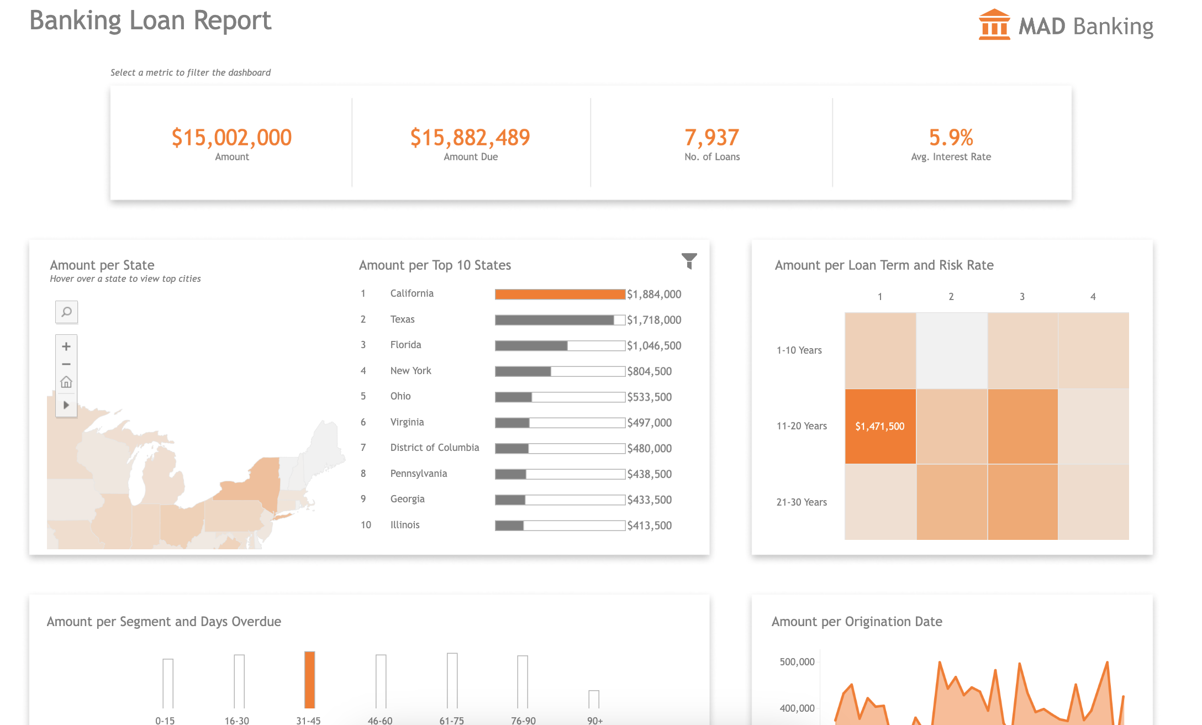Open the map navigation arrow control
This screenshot has width=1202, height=725.
click(66, 405)
